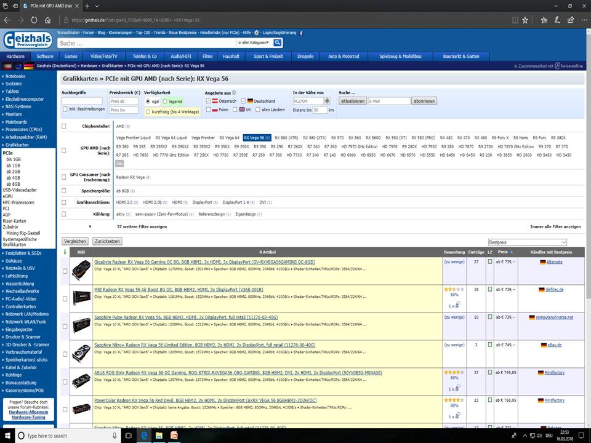Go back with the browser back arrow
Viewport: 591px width, 443px height.
(x=7, y=20)
